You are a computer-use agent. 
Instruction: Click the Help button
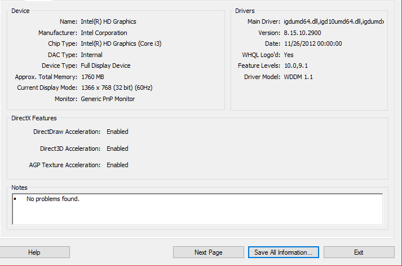coord(34,252)
